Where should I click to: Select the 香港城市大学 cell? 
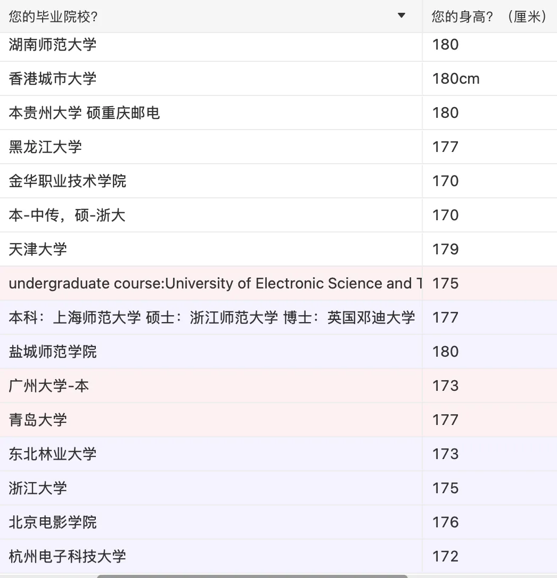53,79
